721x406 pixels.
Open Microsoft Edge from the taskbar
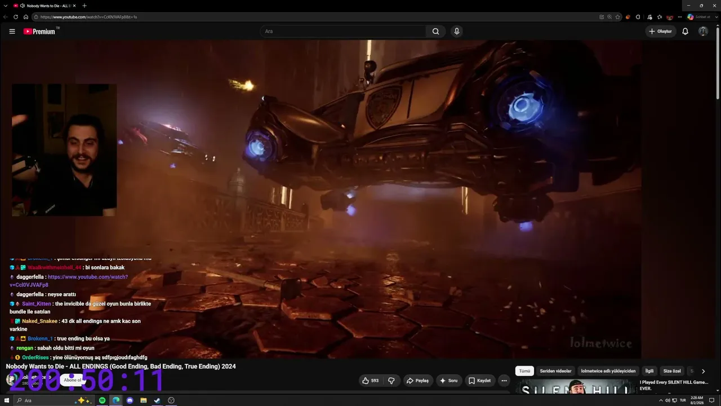click(116, 400)
